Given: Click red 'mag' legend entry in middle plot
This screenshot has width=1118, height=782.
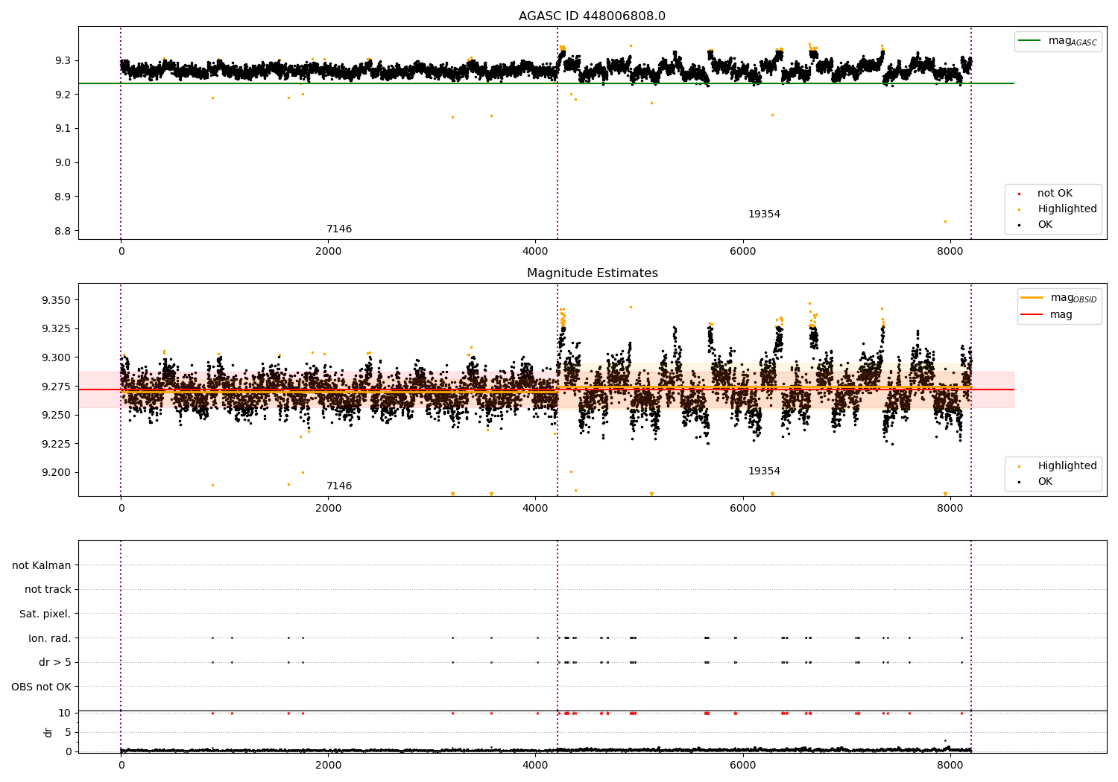Looking at the screenshot, I should tap(1047, 314).
